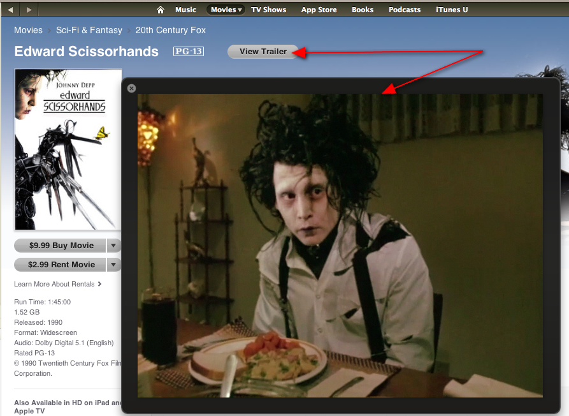Expand the Buy Movie options arrow
Screen dimensions: 569x416
tap(113, 246)
